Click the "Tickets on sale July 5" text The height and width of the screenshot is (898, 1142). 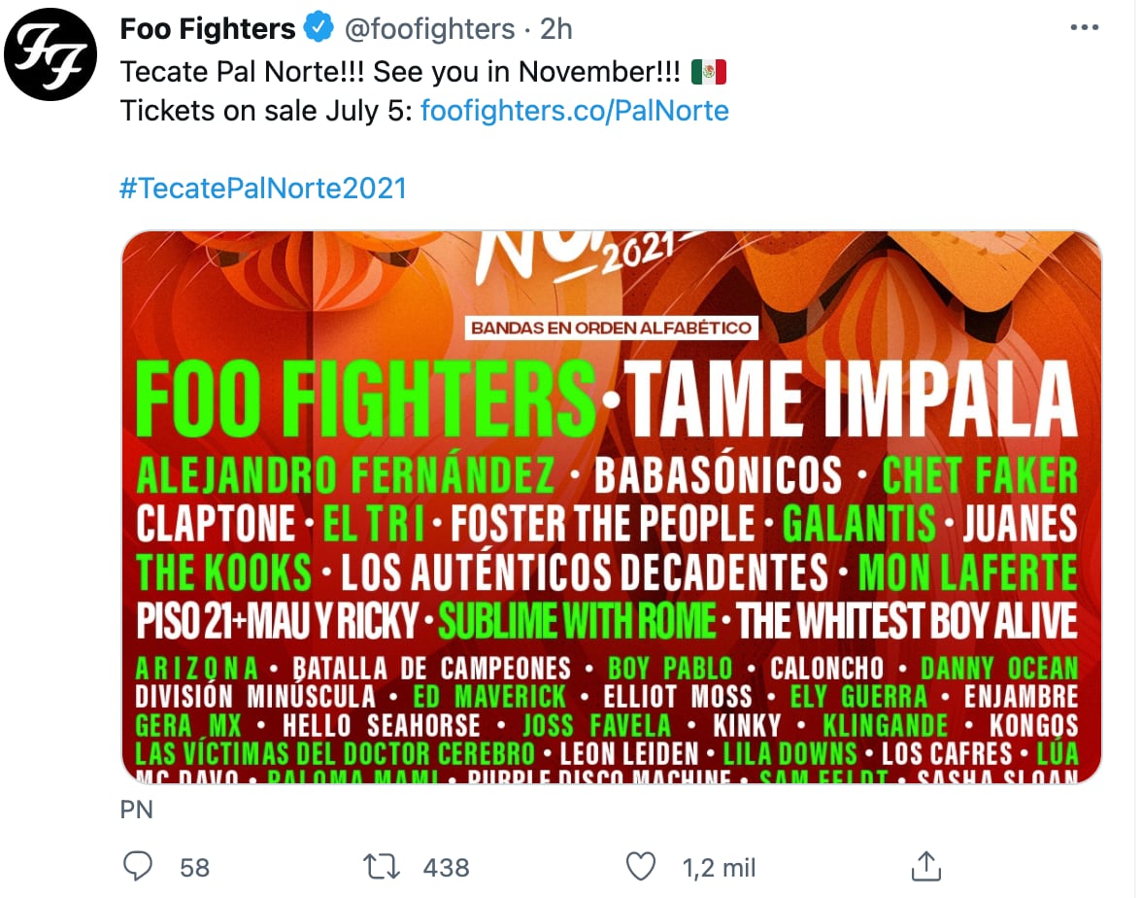(x=266, y=111)
